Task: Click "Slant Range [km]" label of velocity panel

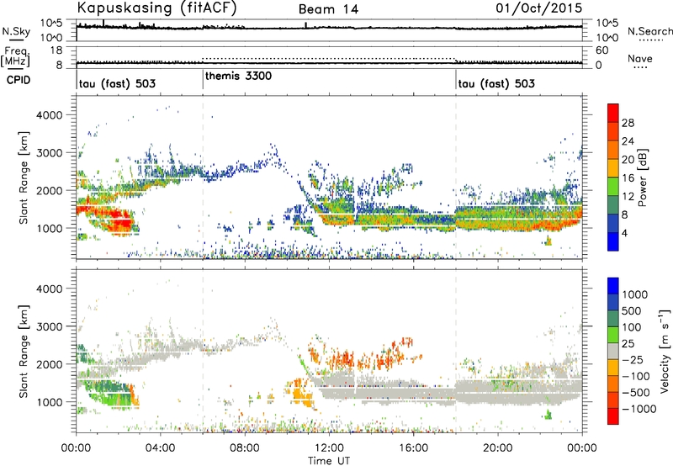Action: [24, 352]
